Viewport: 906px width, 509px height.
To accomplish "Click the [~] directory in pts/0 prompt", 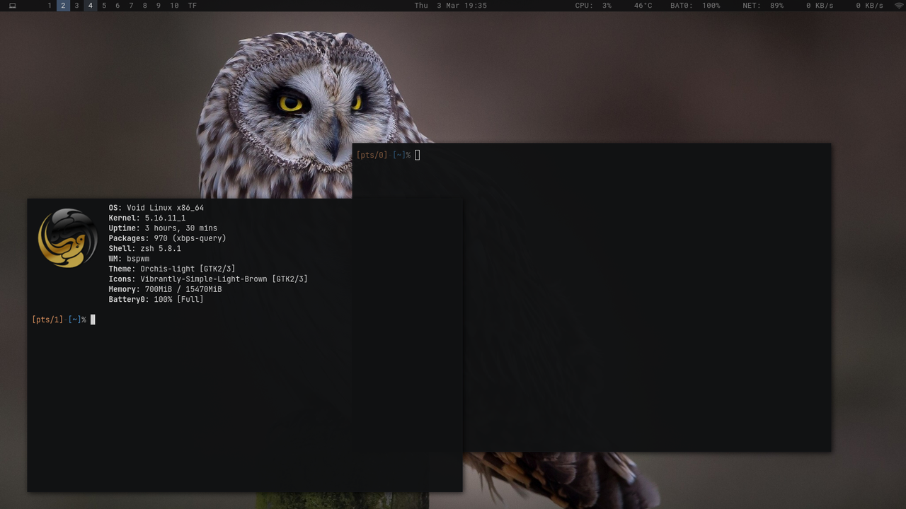I will (399, 155).
